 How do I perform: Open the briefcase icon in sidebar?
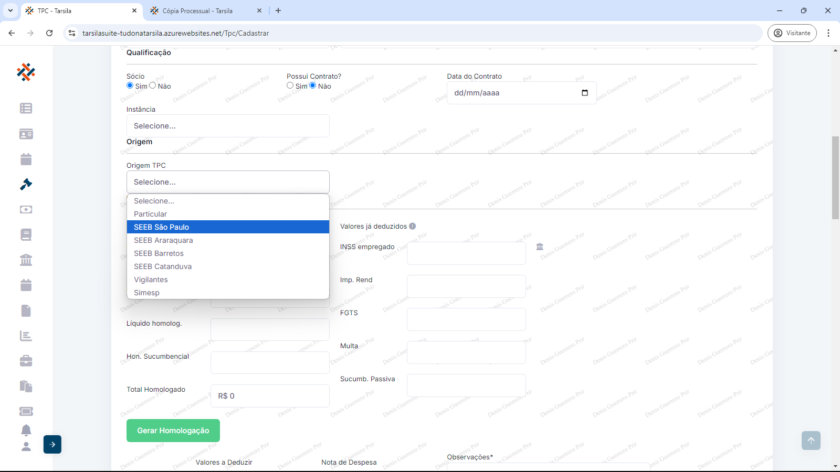click(26, 361)
